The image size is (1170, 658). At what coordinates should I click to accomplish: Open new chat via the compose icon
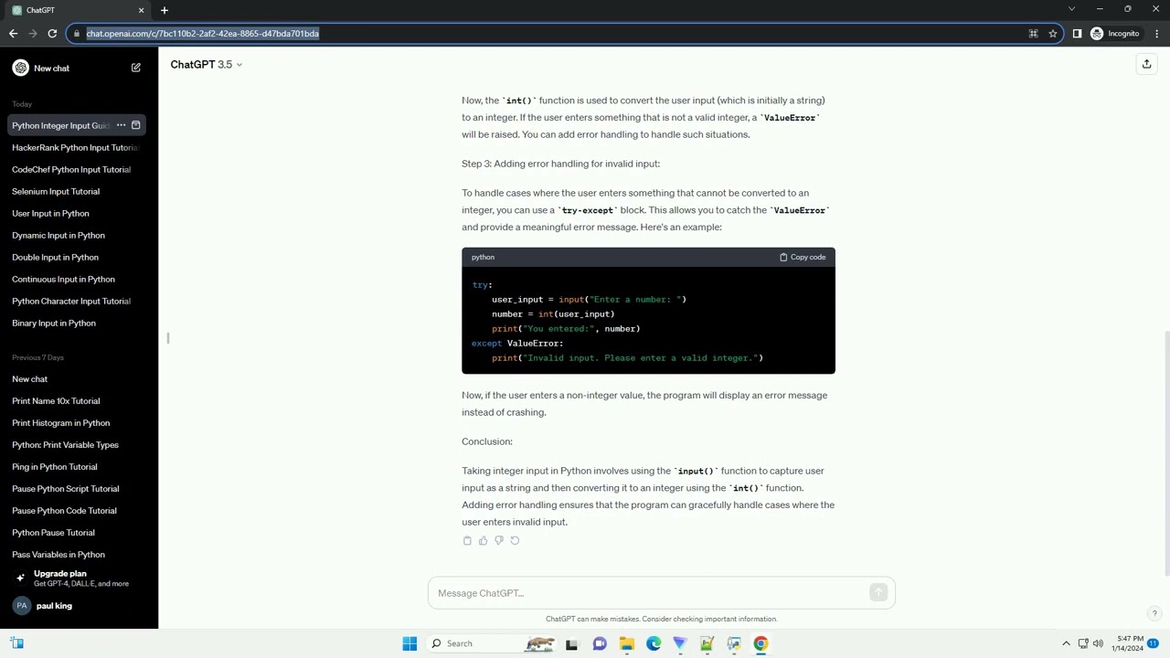[136, 68]
